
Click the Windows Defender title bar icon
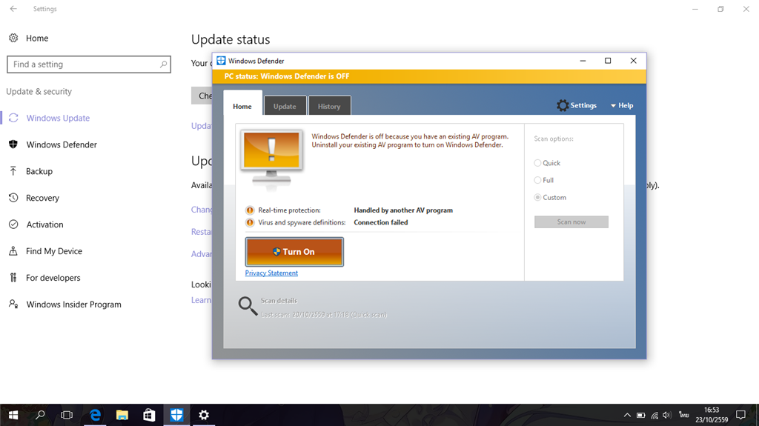pyautogui.click(x=221, y=61)
